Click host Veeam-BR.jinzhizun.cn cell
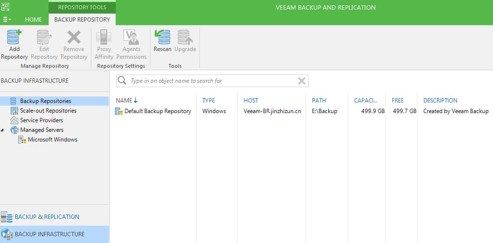Image resolution: width=493 pixels, height=243 pixels. coord(272,111)
